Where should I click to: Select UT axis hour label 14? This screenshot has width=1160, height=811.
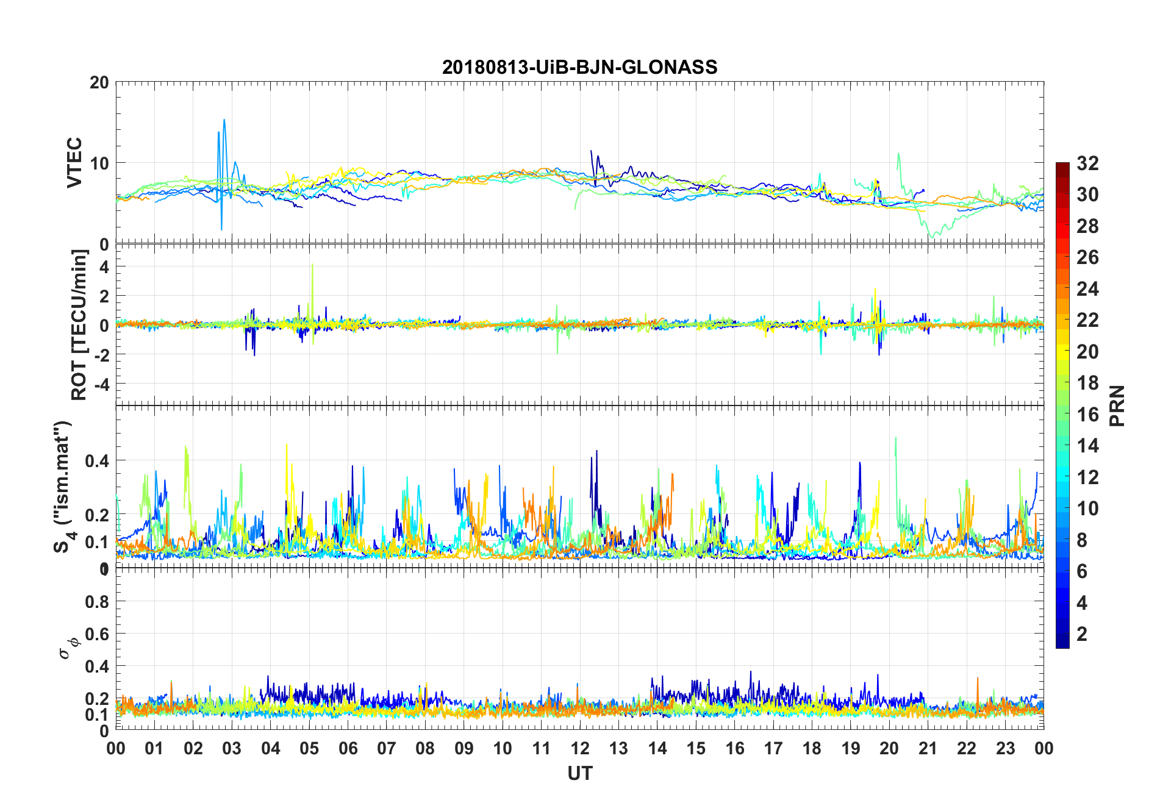tap(657, 748)
